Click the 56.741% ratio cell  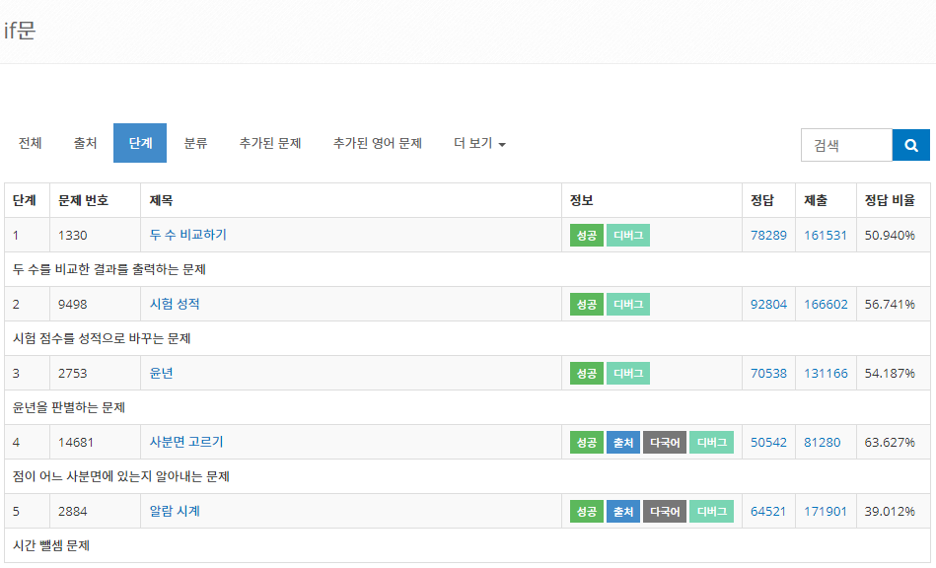point(893,305)
